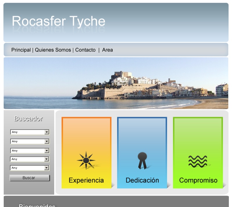The width and height of the screenshot is (232, 207).
Task: Open the fifth Any dropdown in Buscador
Action: click(30, 168)
